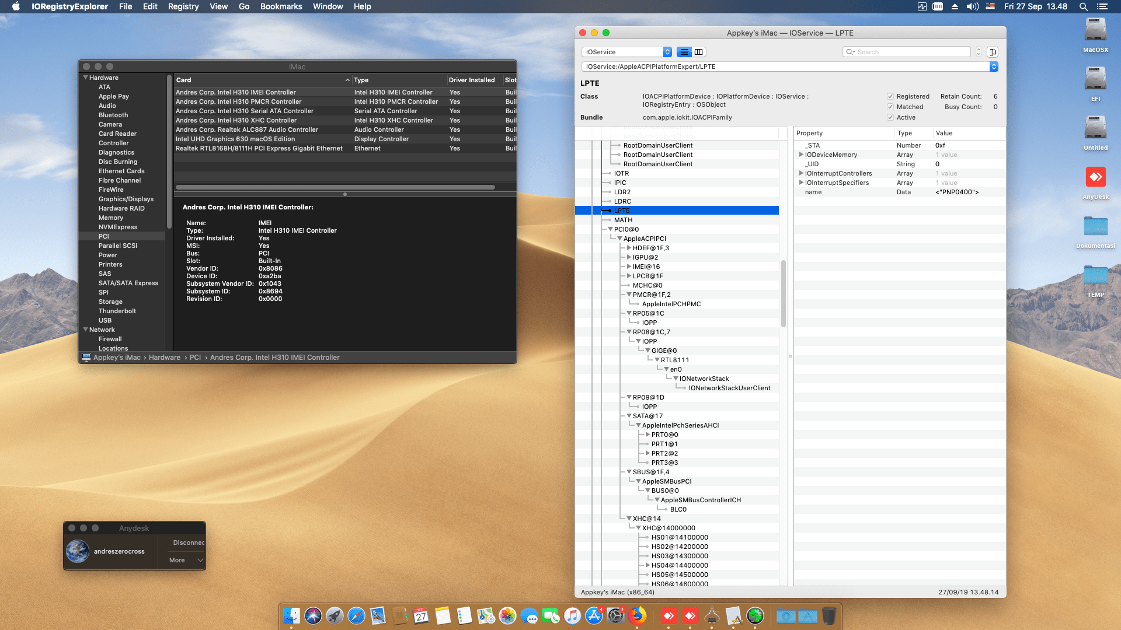Open the IOService plane dropdown
Image resolution: width=1121 pixels, height=630 pixels.
627,52
